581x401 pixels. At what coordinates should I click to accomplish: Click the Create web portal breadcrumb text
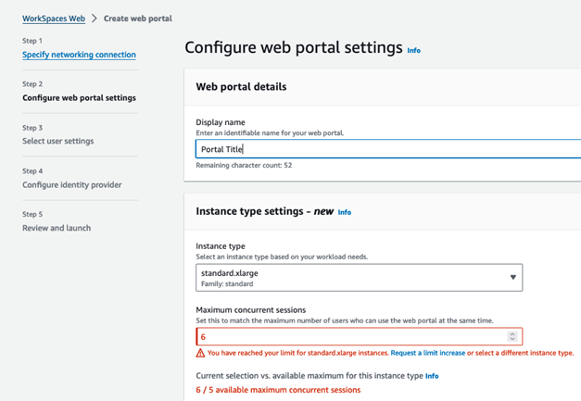[138, 19]
